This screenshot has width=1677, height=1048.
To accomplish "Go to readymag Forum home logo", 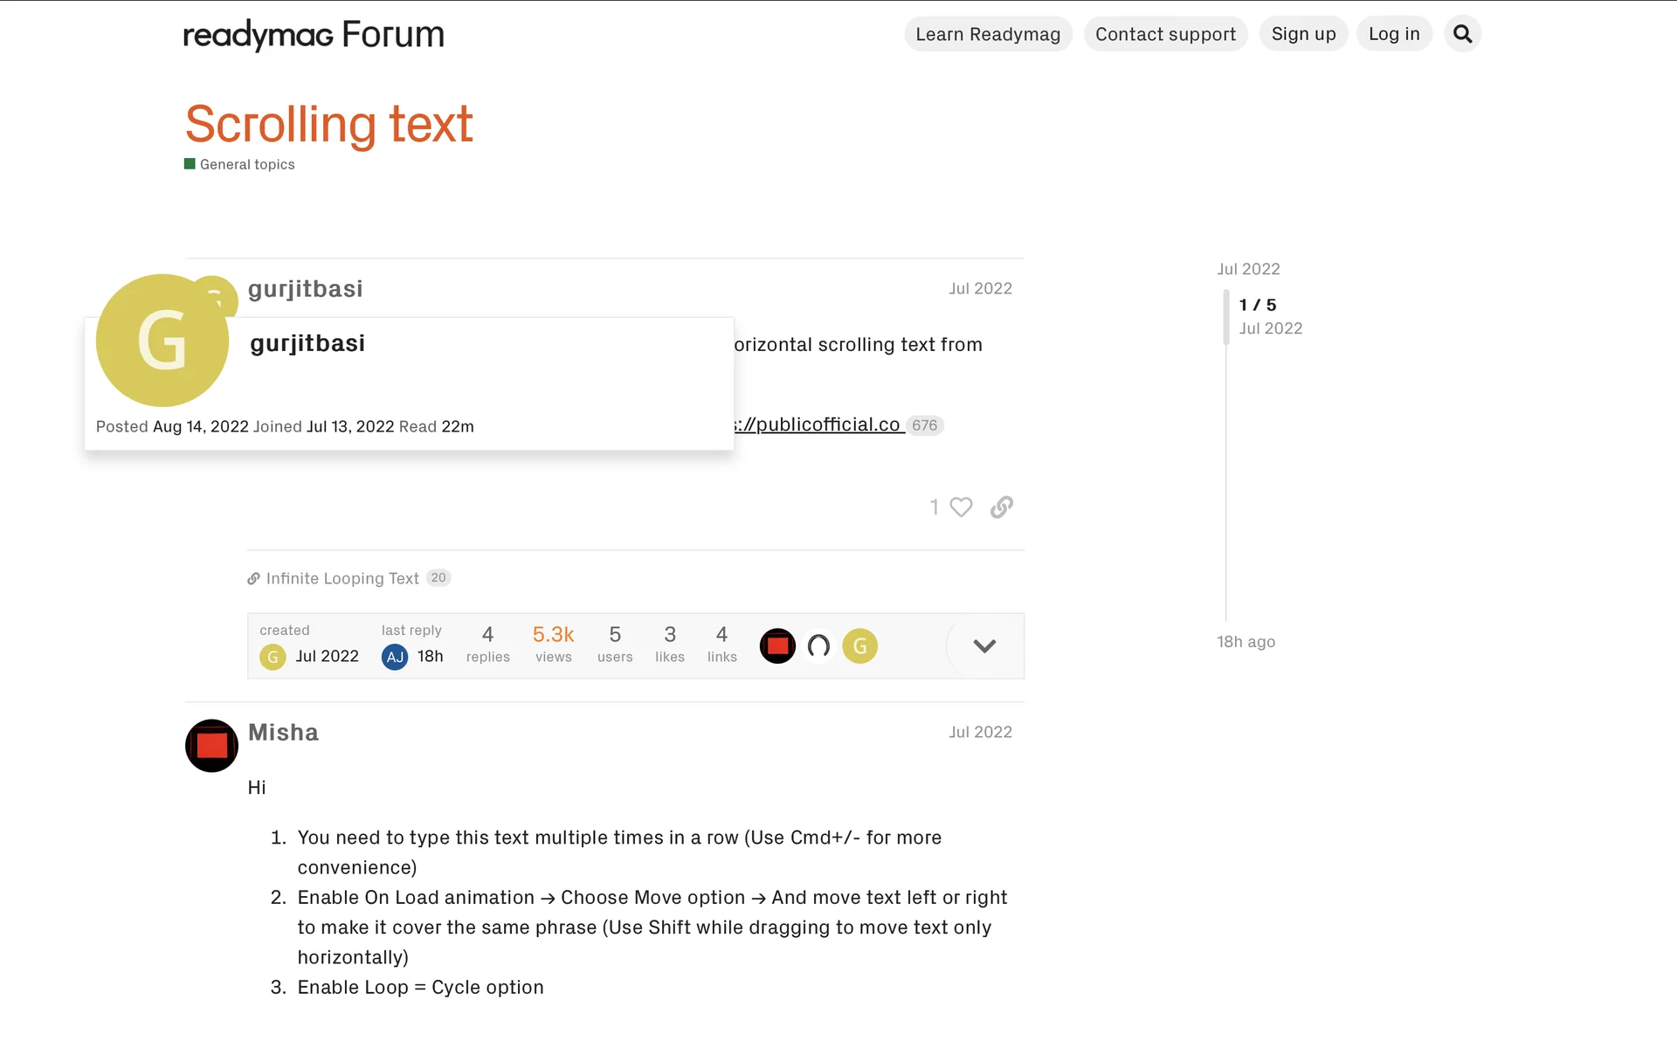I will pos(314,35).
